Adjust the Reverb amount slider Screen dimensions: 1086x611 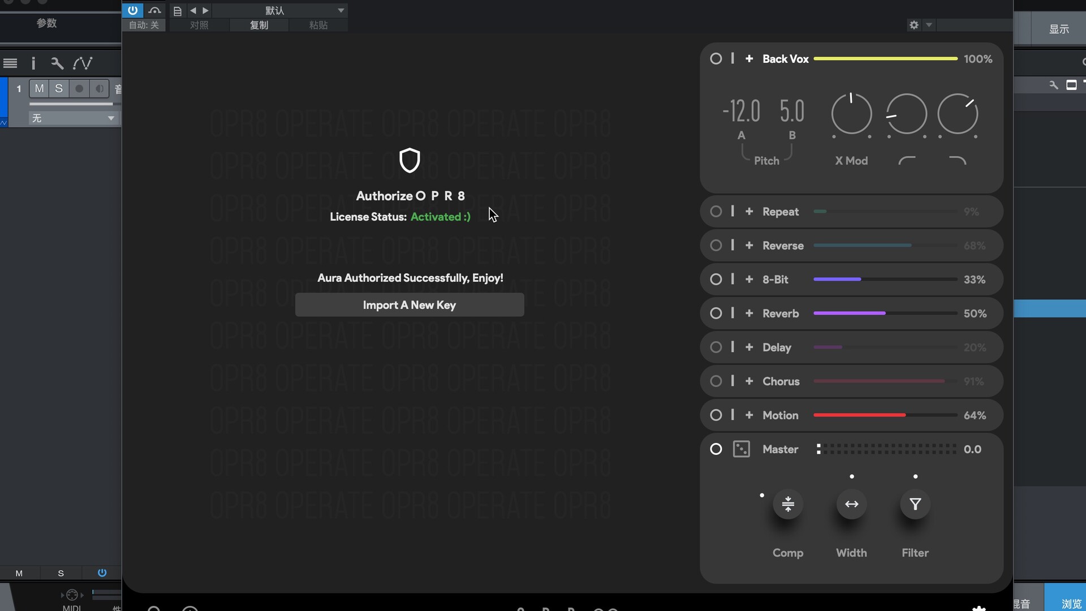pyautogui.click(x=885, y=313)
